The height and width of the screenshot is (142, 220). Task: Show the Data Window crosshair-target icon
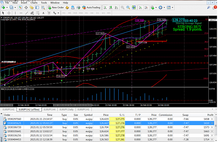pyautogui.click(x=26, y=7)
